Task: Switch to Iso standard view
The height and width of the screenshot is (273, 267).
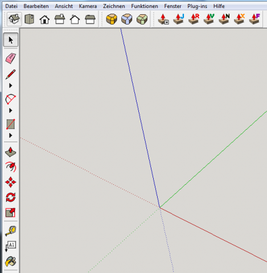Action: pos(14,19)
